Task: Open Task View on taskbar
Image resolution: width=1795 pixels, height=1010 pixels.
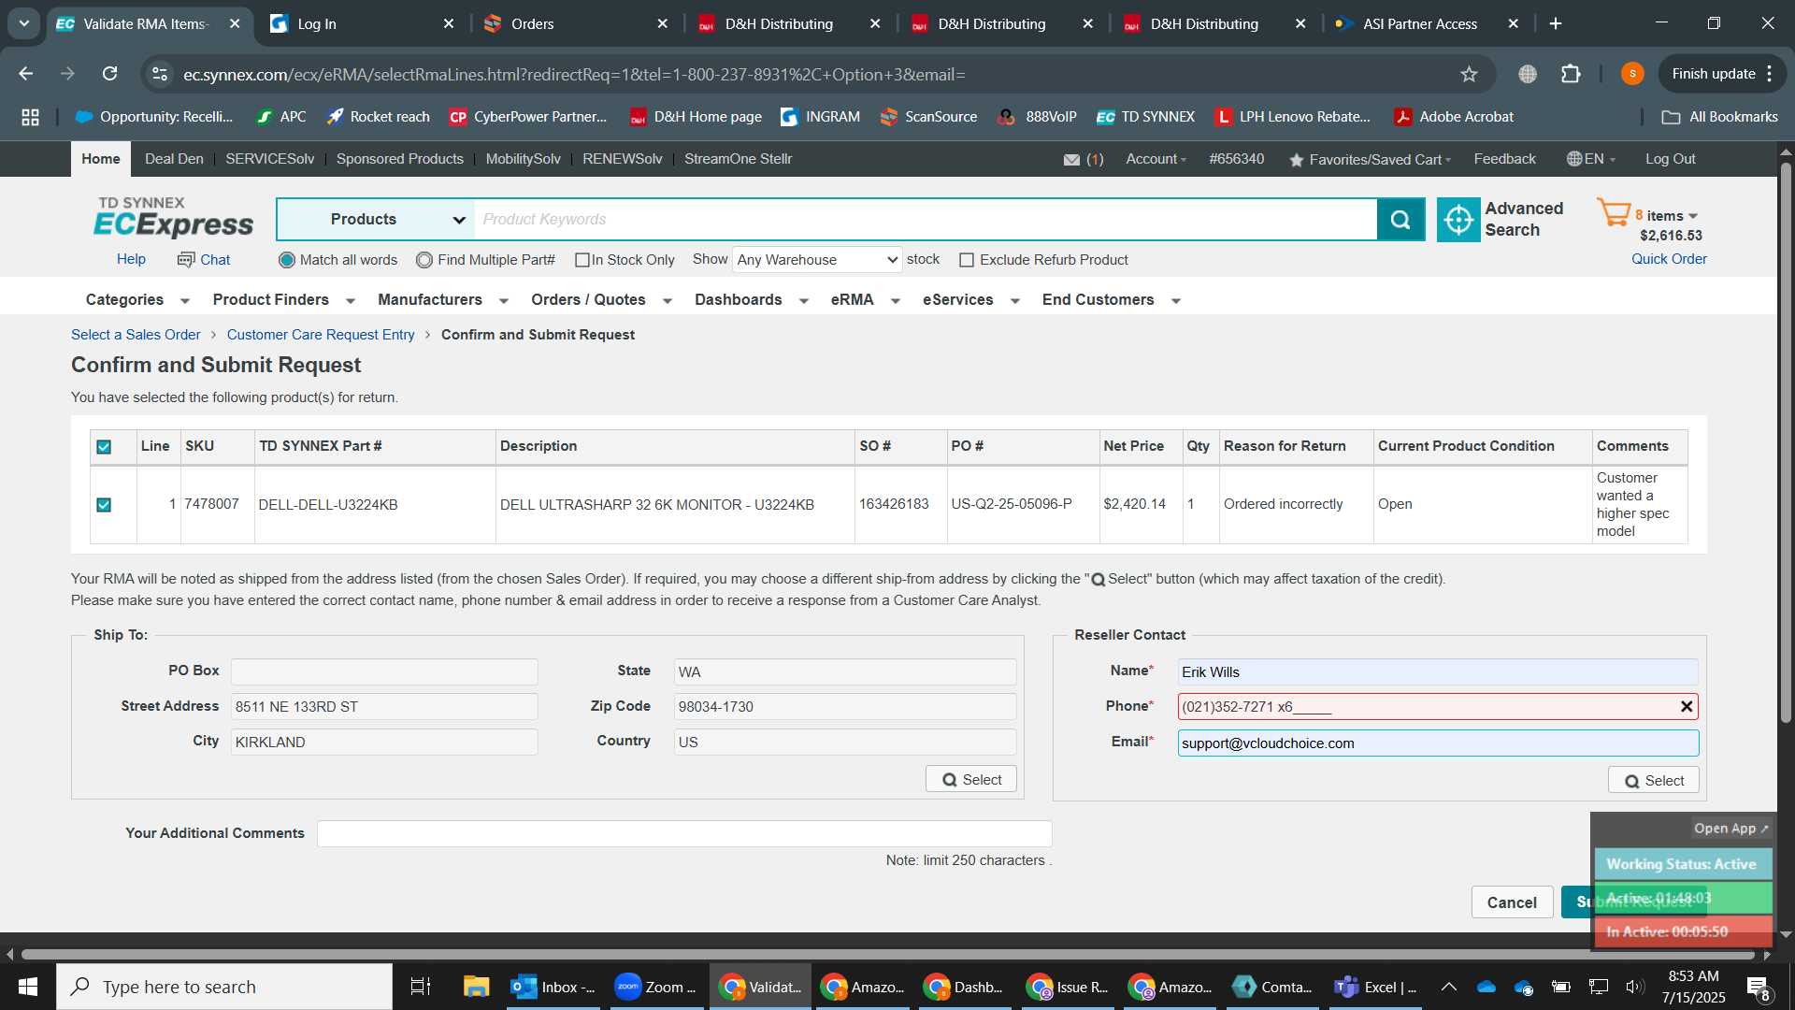Action: tap(421, 987)
